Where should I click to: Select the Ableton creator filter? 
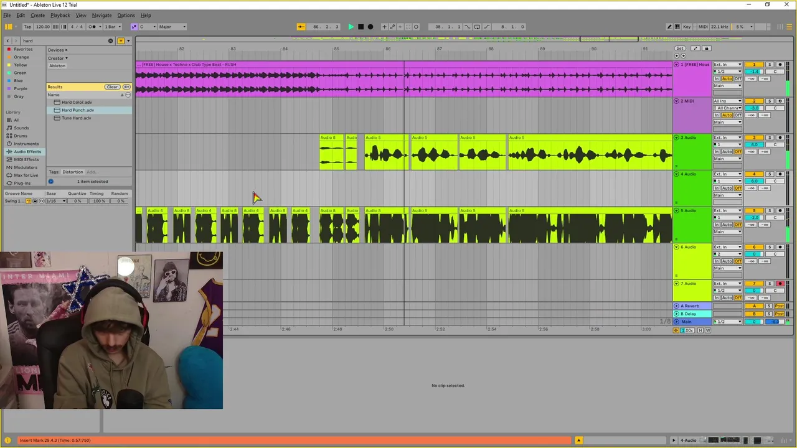[x=57, y=66]
